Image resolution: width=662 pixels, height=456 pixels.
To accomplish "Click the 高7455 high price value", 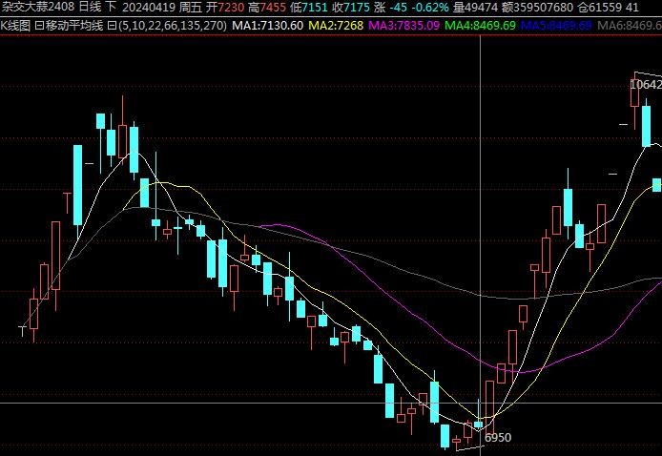I will [x=266, y=7].
